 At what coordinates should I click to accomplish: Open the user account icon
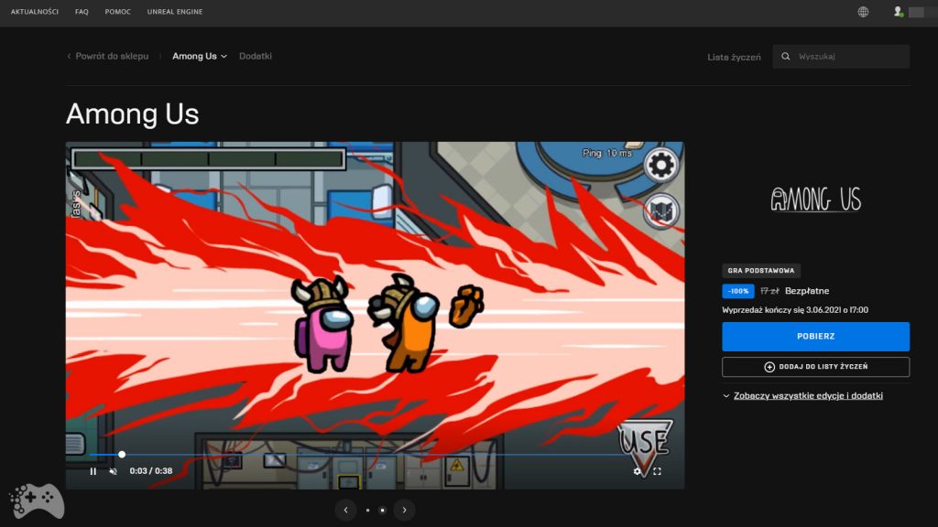[x=898, y=12]
